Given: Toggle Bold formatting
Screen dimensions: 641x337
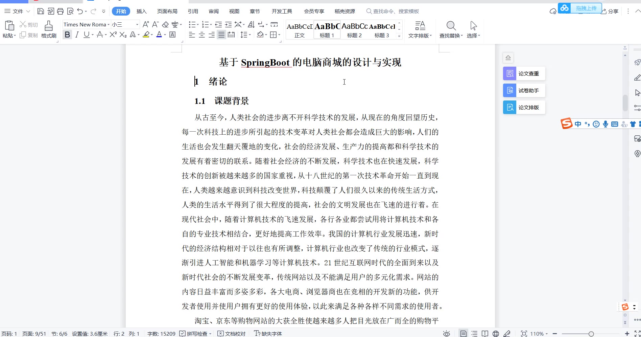Looking at the screenshot, I should (67, 35).
